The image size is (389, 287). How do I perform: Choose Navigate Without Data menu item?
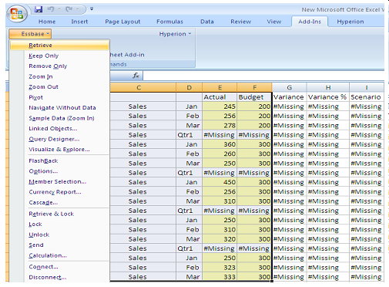(x=59, y=108)
